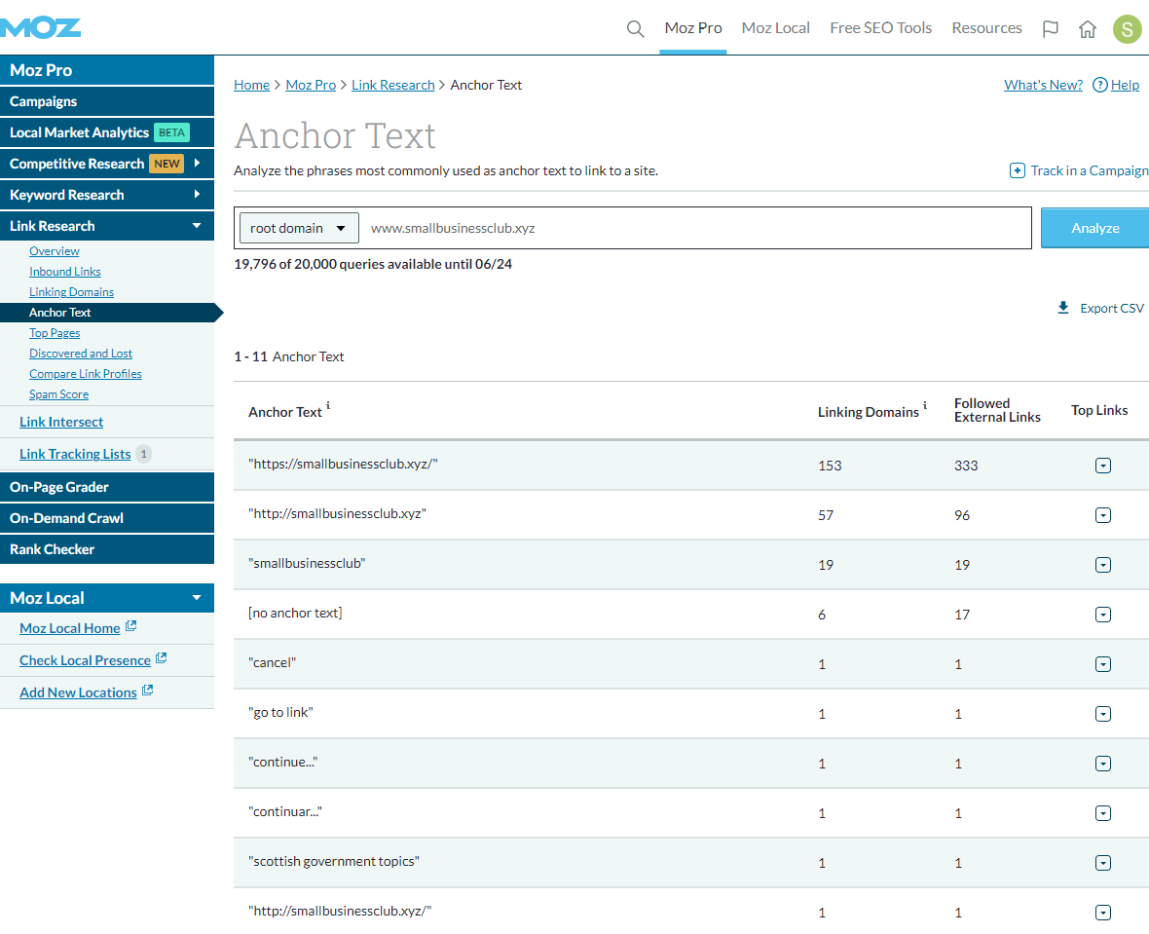Expand top links for "https://smallbusinessclub.xyz/" row
Screen dimensions: 1149x934
pyautogui.click(x=1103, y=466)
